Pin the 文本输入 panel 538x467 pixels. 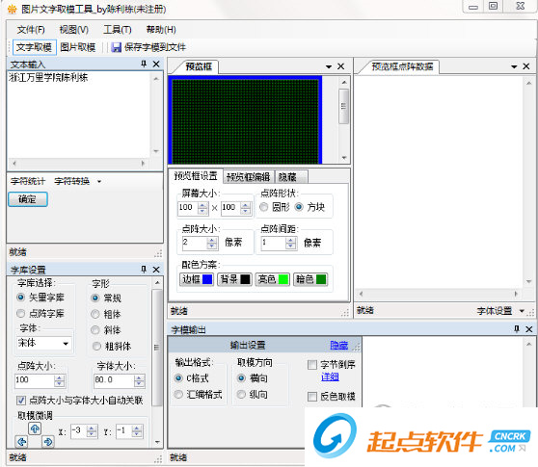(x=144, y=64)
